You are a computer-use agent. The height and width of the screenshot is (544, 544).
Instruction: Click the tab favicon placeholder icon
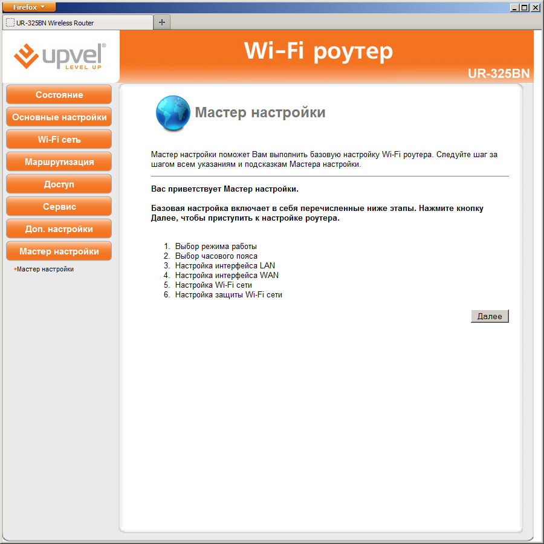(10, 22)
